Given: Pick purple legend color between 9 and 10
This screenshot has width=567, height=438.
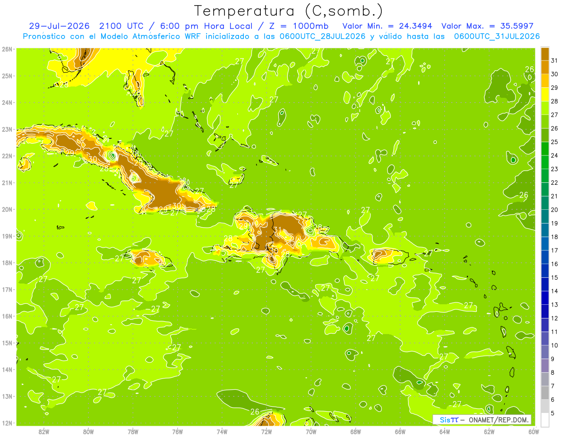Looking at the screenshot, I should click(545, 352).
